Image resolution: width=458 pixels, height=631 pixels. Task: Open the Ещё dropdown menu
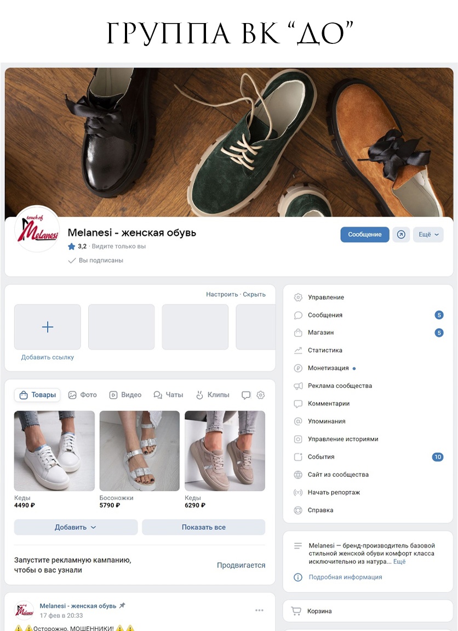click(x=428, y=234)
